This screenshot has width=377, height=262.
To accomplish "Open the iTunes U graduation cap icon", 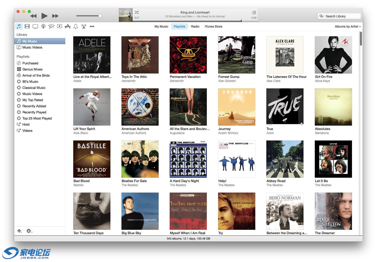I will click(51, 26).
